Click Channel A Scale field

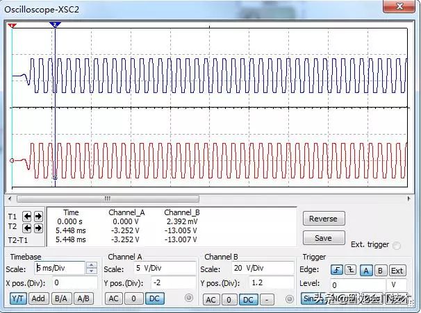click(165, 268)
